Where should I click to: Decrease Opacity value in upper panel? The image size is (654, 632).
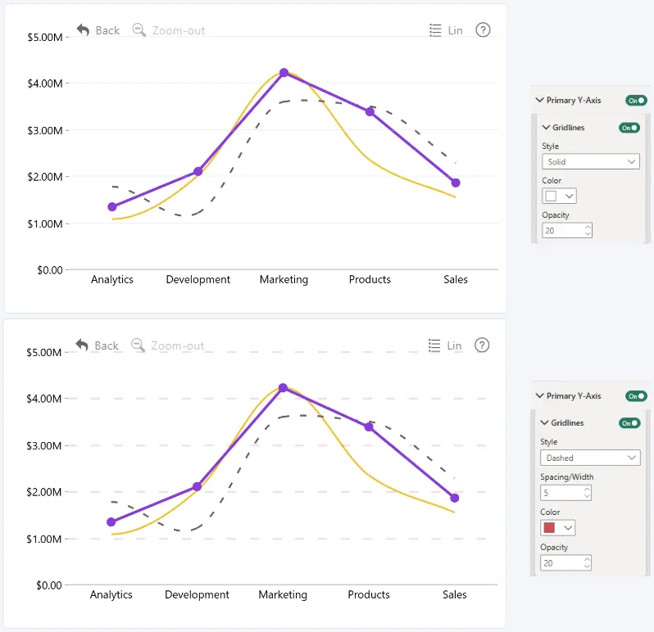point(588,233)
